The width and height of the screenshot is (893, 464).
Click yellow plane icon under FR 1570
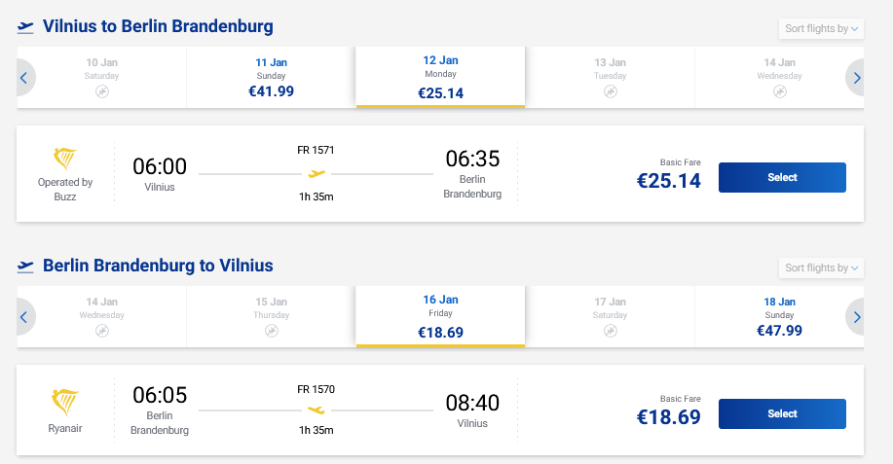316,410
